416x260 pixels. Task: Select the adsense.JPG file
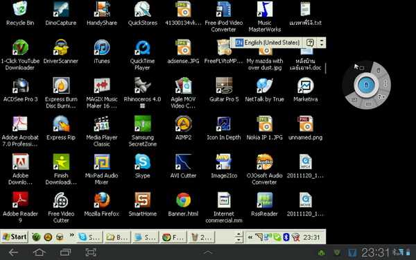coord(183,51)
